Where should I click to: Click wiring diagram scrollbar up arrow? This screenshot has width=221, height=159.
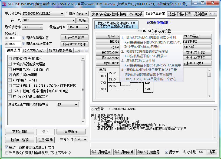pos(209,70)
